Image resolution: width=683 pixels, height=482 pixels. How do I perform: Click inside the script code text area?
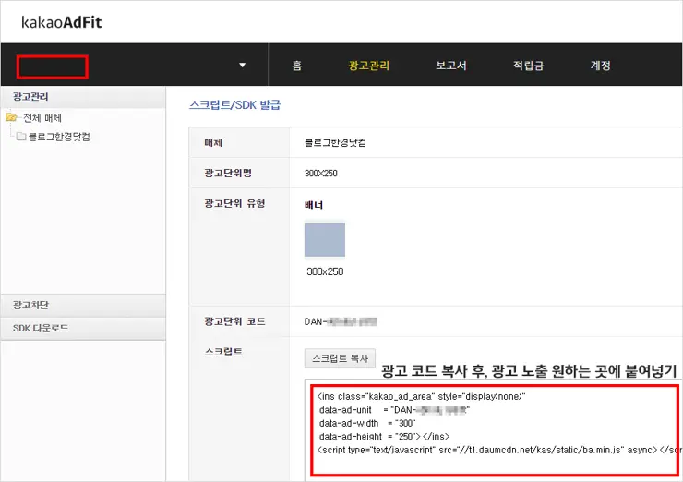pos(495,429)
